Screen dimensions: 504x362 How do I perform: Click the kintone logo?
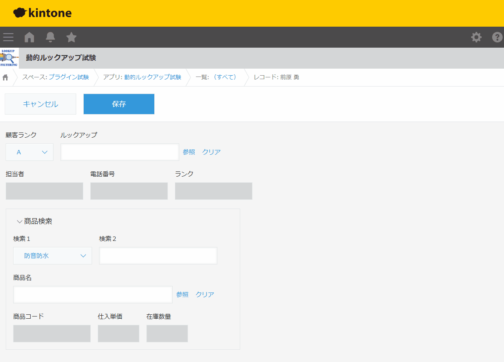click(43, 13)
